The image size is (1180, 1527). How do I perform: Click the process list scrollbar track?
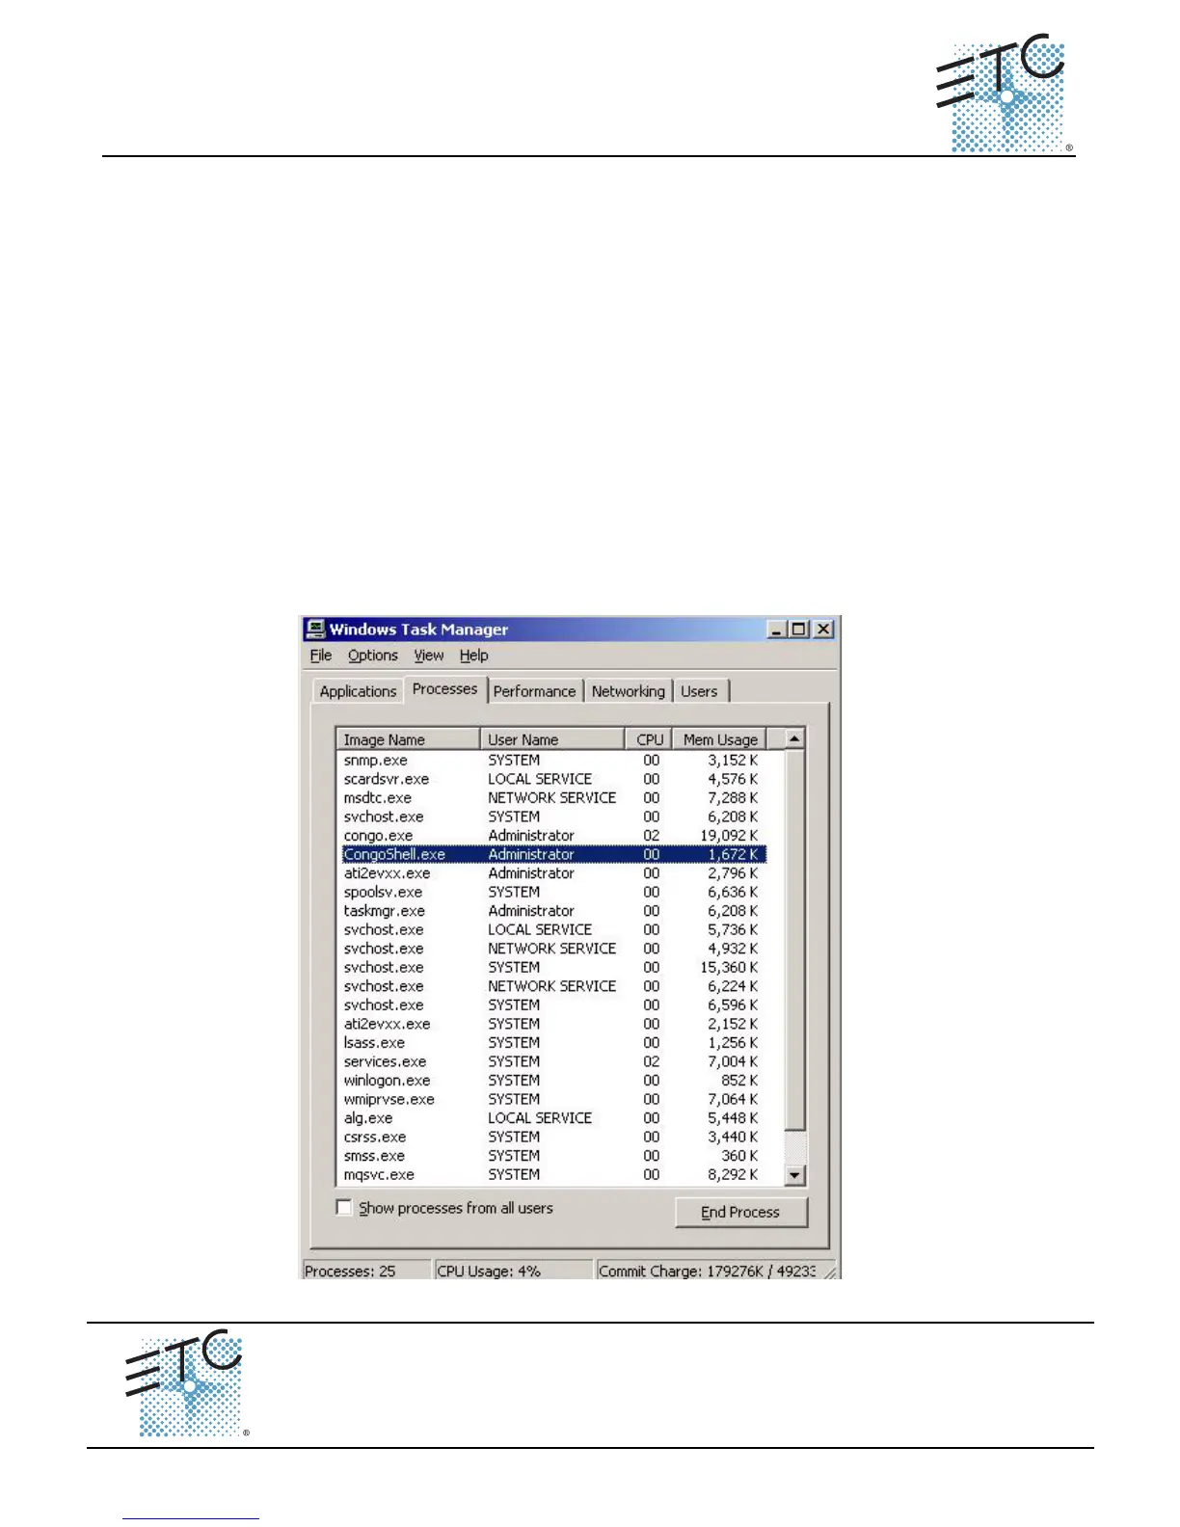coord(794,1148)
